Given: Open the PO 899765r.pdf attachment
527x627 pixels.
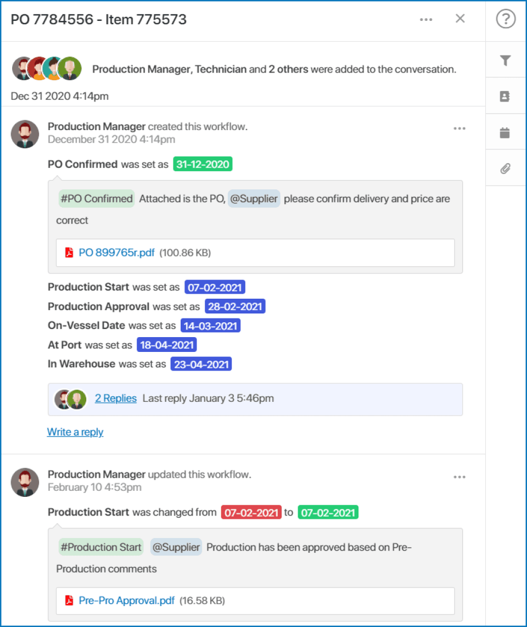Looking at the screenshot, I should pyautogui.click(x=116, y=253).
